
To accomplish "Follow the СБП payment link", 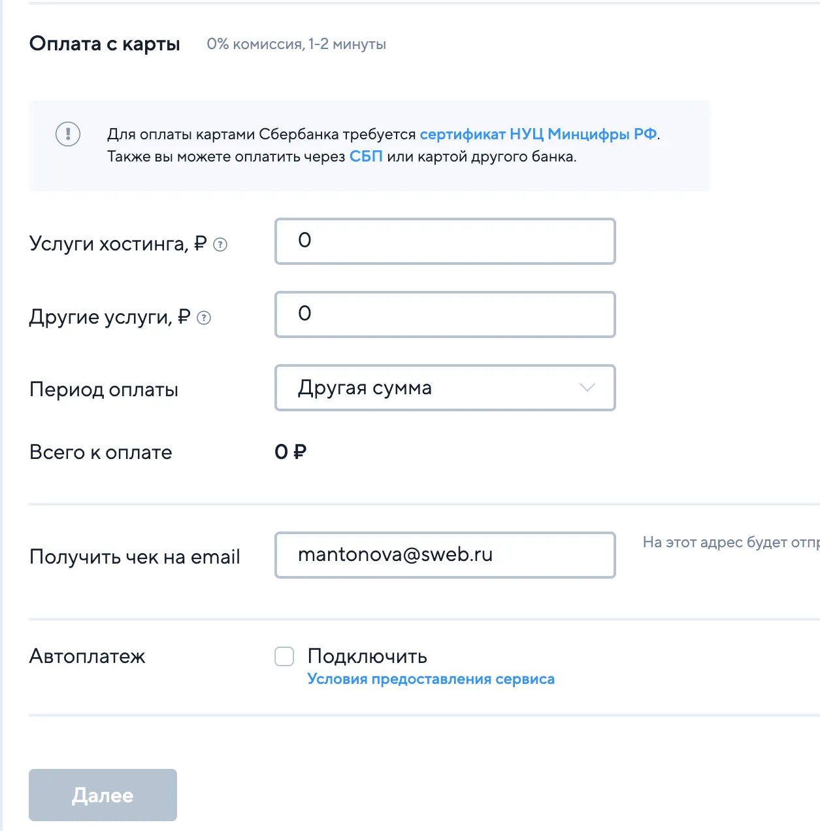I will [x=366, y=157].
